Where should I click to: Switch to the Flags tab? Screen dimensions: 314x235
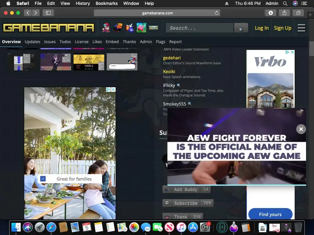tap(161, 42)
